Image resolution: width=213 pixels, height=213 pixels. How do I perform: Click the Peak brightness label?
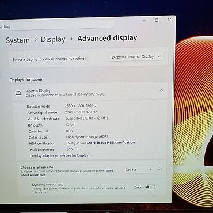pos(41,150)
